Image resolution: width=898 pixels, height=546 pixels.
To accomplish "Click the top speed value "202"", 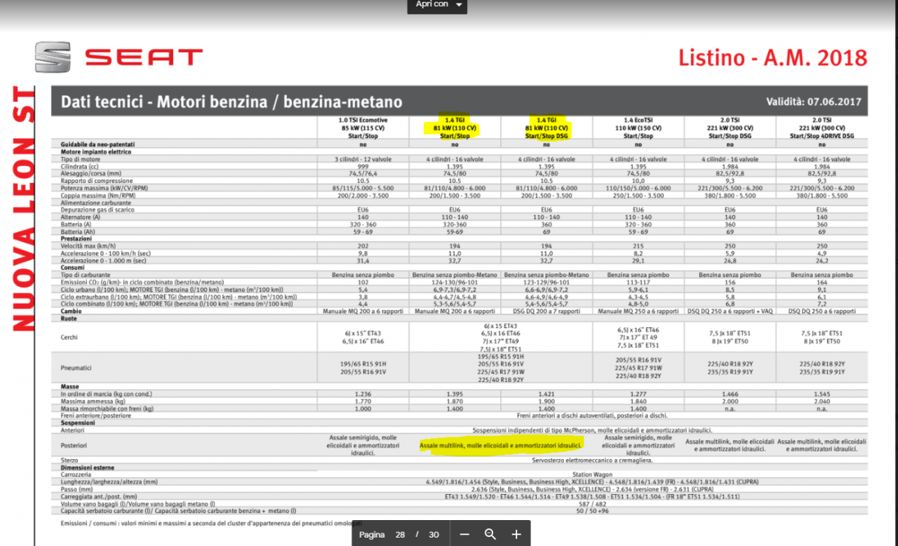I will [363, 246].
